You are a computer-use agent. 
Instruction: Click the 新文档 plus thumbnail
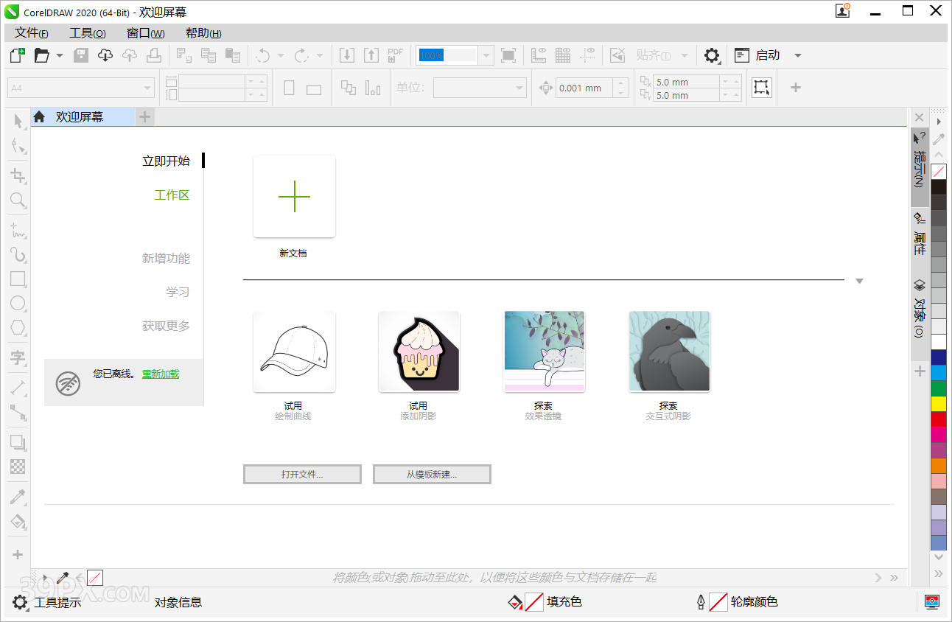click(x=294, y=197)
